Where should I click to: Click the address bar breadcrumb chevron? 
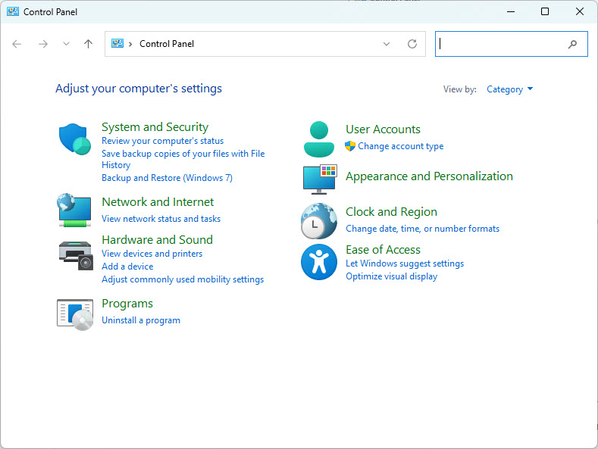[x=130, y=44]
